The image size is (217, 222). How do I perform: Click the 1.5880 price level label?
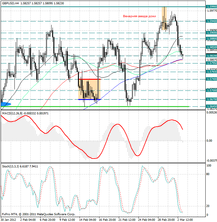[x=211, y=39]
